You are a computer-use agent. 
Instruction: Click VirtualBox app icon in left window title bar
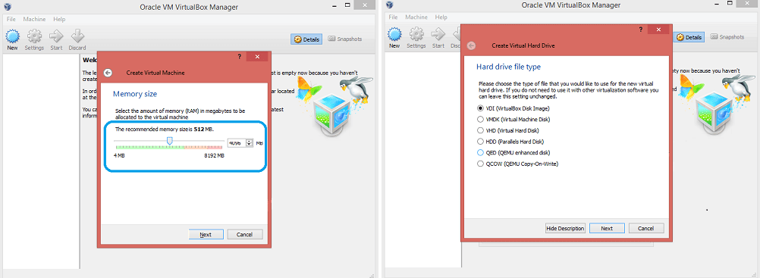(x=8, y=6)
